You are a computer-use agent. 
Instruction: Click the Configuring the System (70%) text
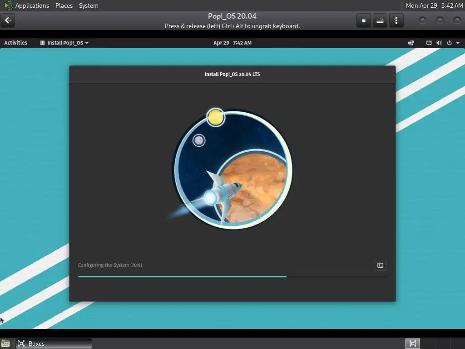click(110, 265)
